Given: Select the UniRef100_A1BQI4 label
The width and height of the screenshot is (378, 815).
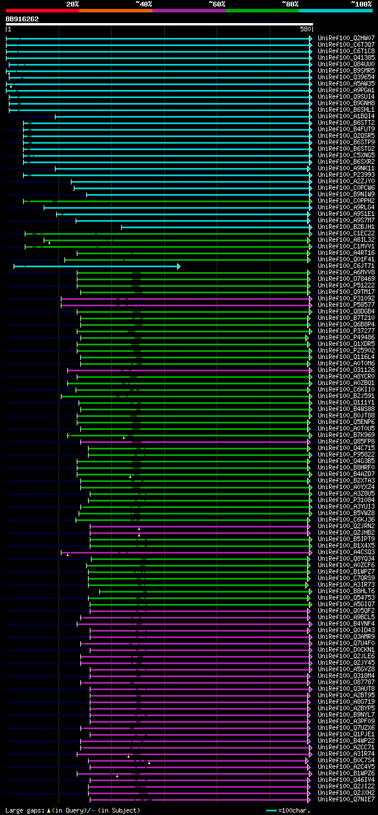Looking at the screenshot, I should pos(346,116).
